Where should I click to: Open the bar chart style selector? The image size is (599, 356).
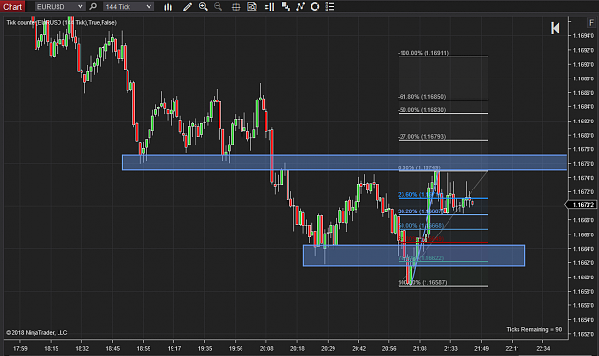168,7
